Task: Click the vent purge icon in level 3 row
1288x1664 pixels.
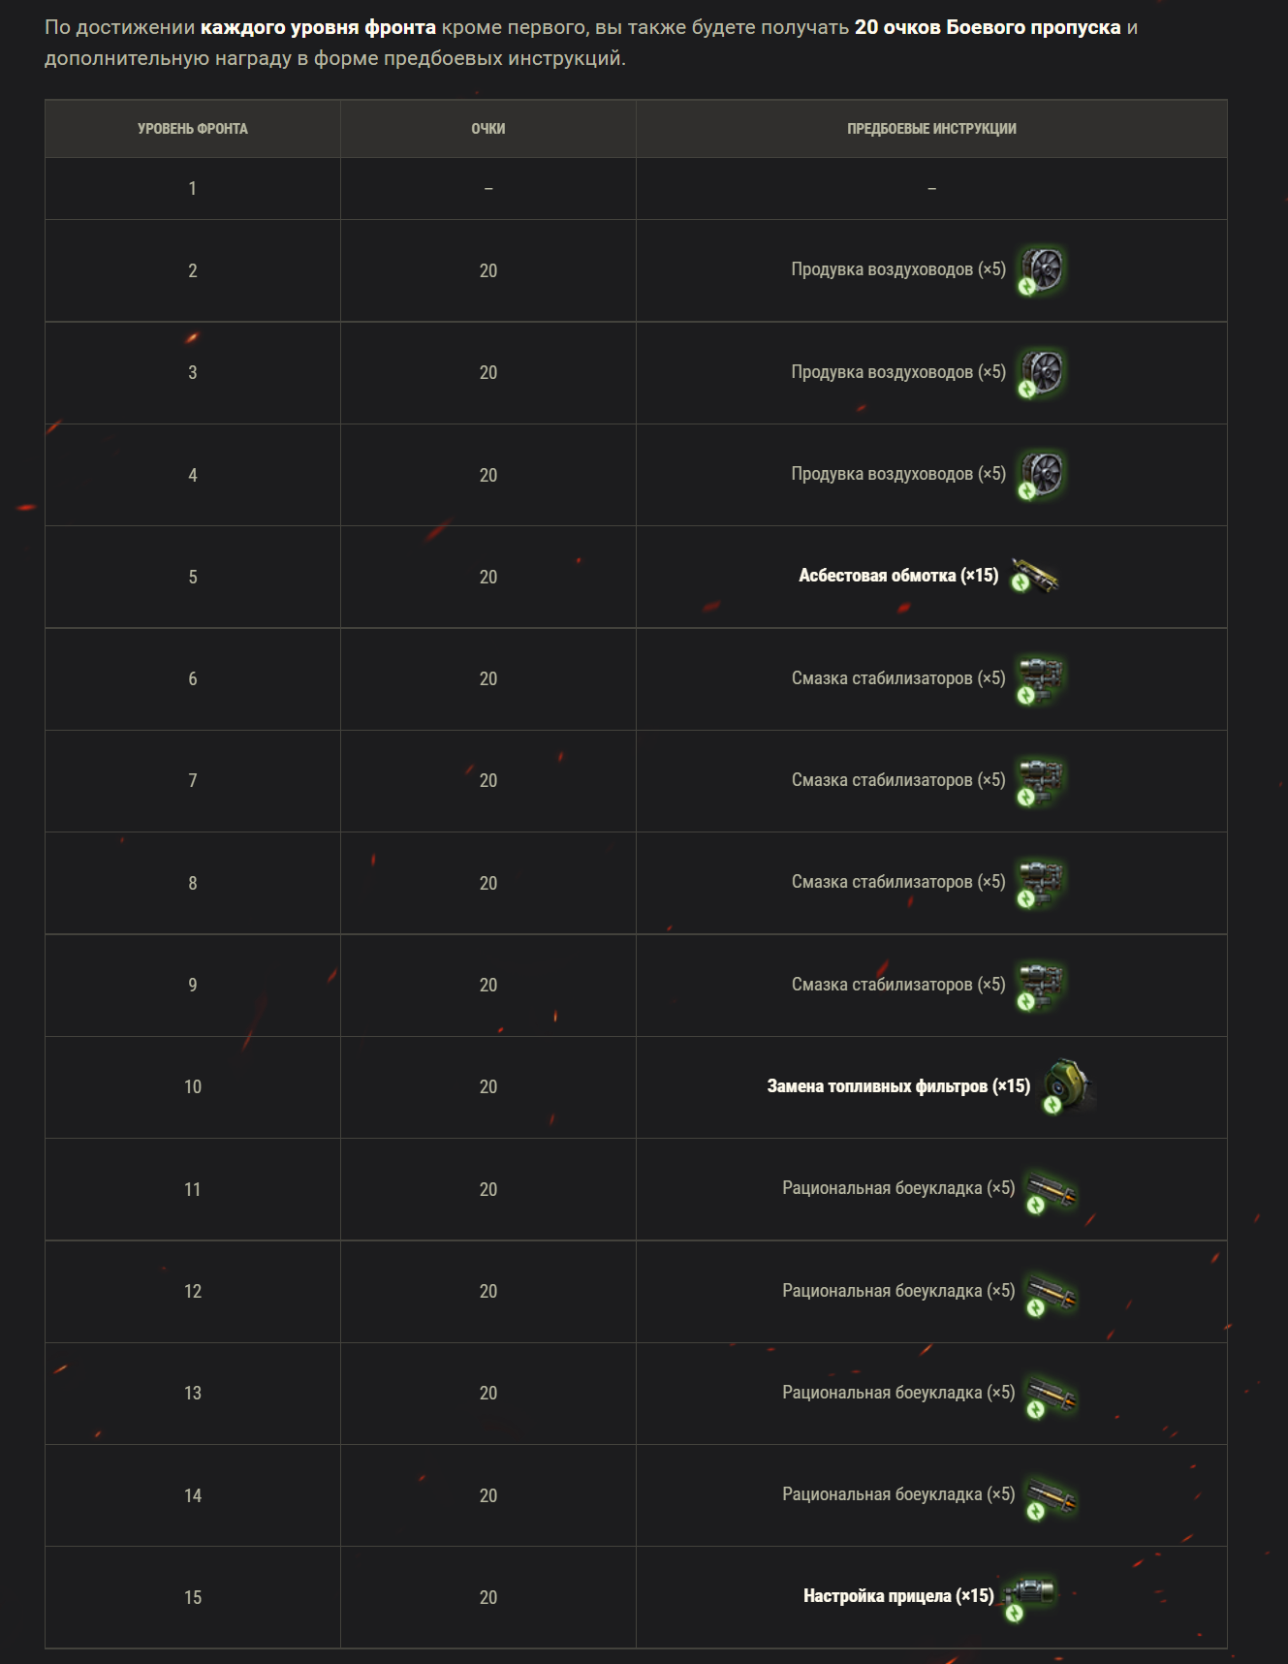Action: (1041, 373)
